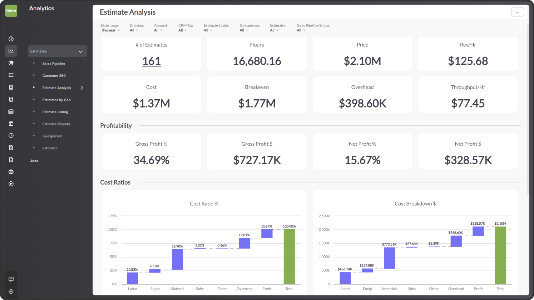Viewport: 534px width, 300px height.
Task: Click the Overhead bar labeled 19.01%
Action: [x=244, y=243]
